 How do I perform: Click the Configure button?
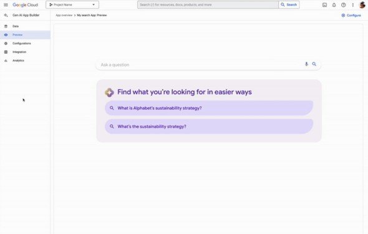[x=351, y=15]
